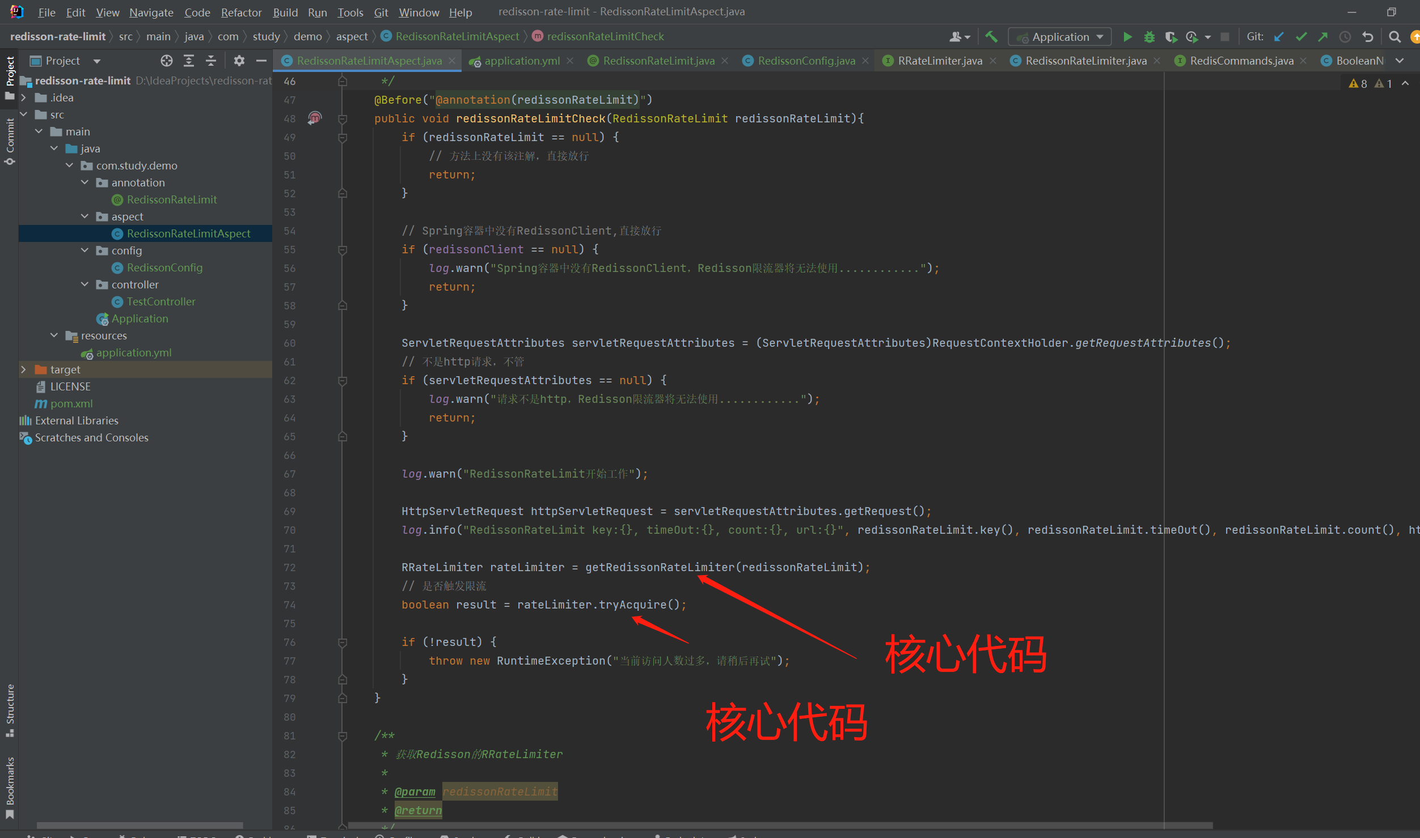Open Project panel settings gear
Image resolution: width=1420 pixels, height=838 pixels.
point(239,61)
